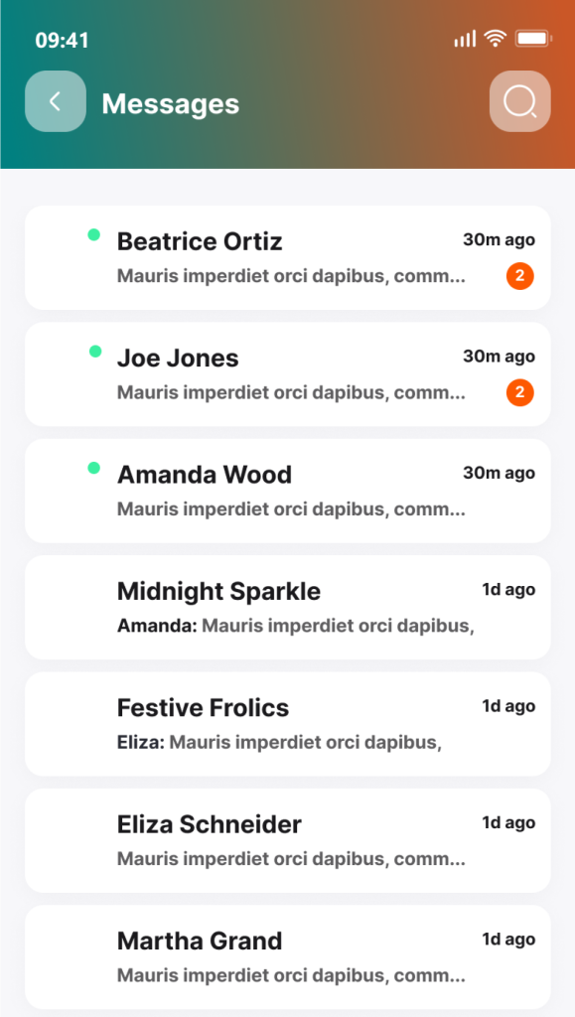
Task: Go back using the chevron button
Action: click(55, 101)
